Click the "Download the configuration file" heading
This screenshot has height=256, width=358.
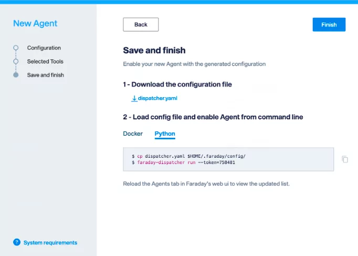(x=177, y=84)
